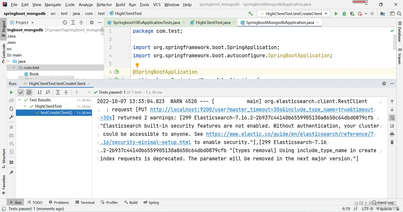Screen dimensions: 403x212
Task: Toggle soft-wrap in the console
Action: point(392,118)
